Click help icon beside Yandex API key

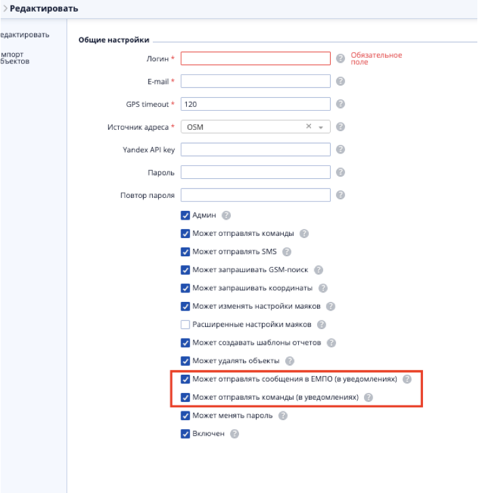[x=341, y=150]
